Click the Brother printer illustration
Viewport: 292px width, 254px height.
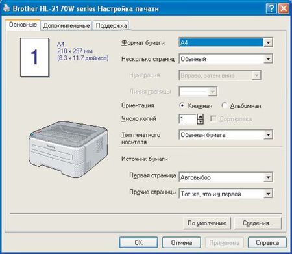point(68,149)
